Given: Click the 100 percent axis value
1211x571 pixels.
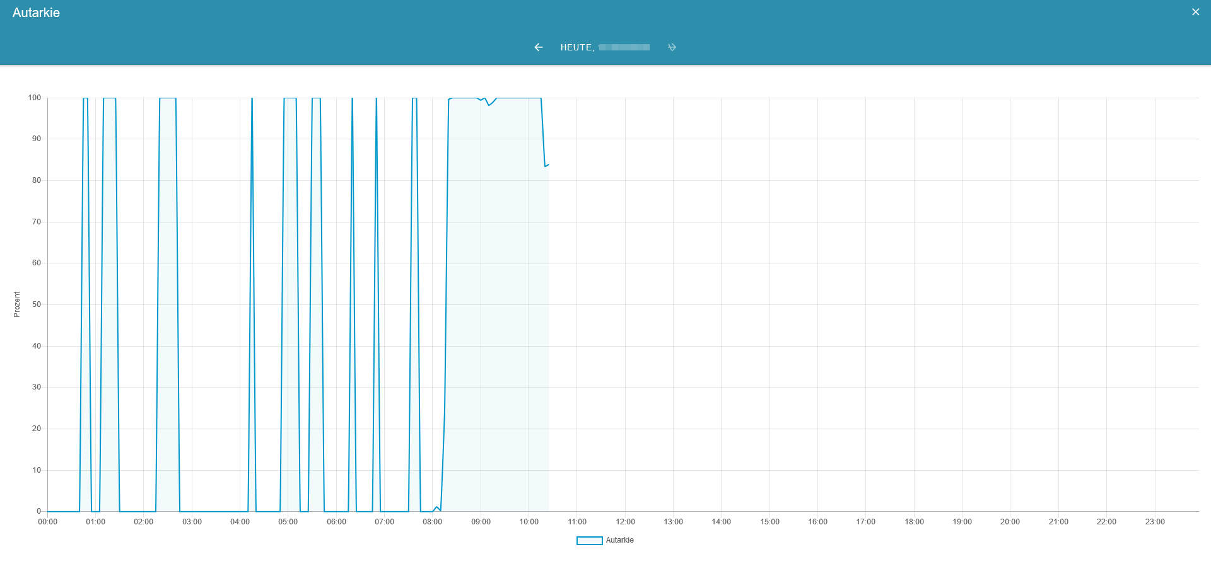Looking at the screenshot, I should point(35,98).
